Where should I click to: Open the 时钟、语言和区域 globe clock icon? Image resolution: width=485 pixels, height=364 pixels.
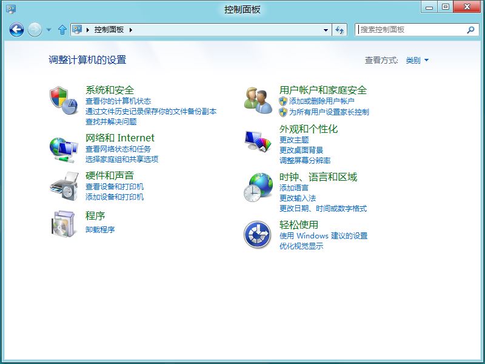(x=258, y=187)
